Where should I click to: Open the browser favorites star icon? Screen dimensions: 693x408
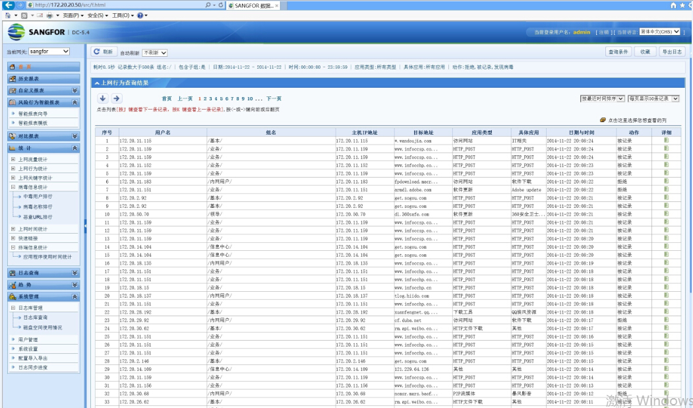click(x=683, y=5)
